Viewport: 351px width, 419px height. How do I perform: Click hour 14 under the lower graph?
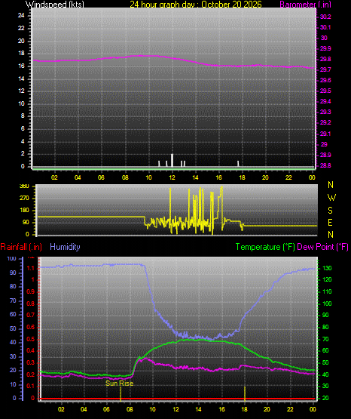198,409
